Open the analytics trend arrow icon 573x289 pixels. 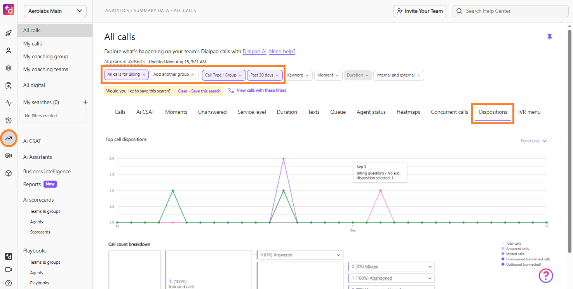[x=9, y=138]
